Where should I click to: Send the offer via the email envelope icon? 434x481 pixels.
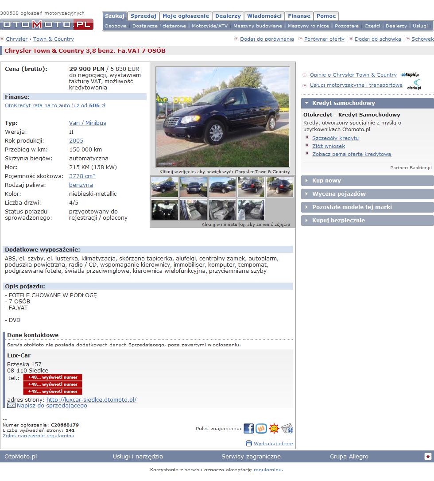click(287, 429)
